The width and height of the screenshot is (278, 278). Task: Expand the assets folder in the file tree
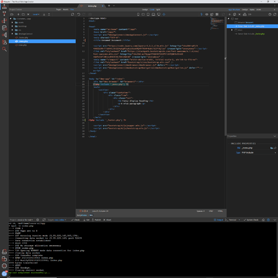12,22
